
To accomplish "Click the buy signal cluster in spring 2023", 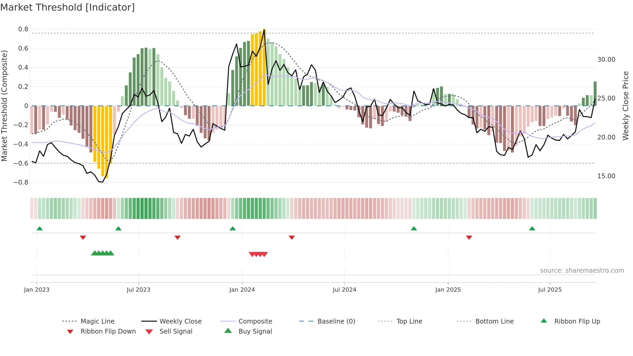I will 103,253.
